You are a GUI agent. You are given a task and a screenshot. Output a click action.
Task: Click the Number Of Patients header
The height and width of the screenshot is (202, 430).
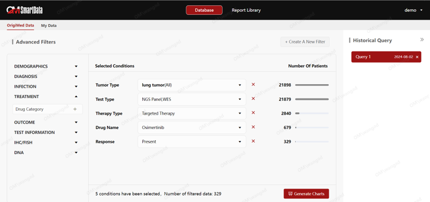pos(308,66)
